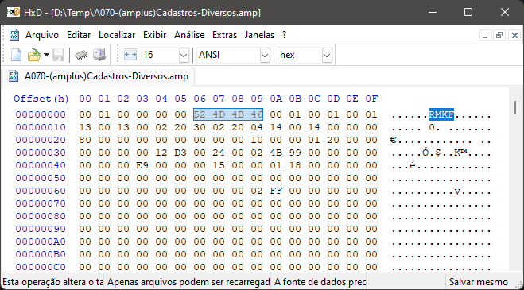The height and width of the screenshot is (290, 524).
Task: Select offset row 00000060
Action: coord(41,191)
